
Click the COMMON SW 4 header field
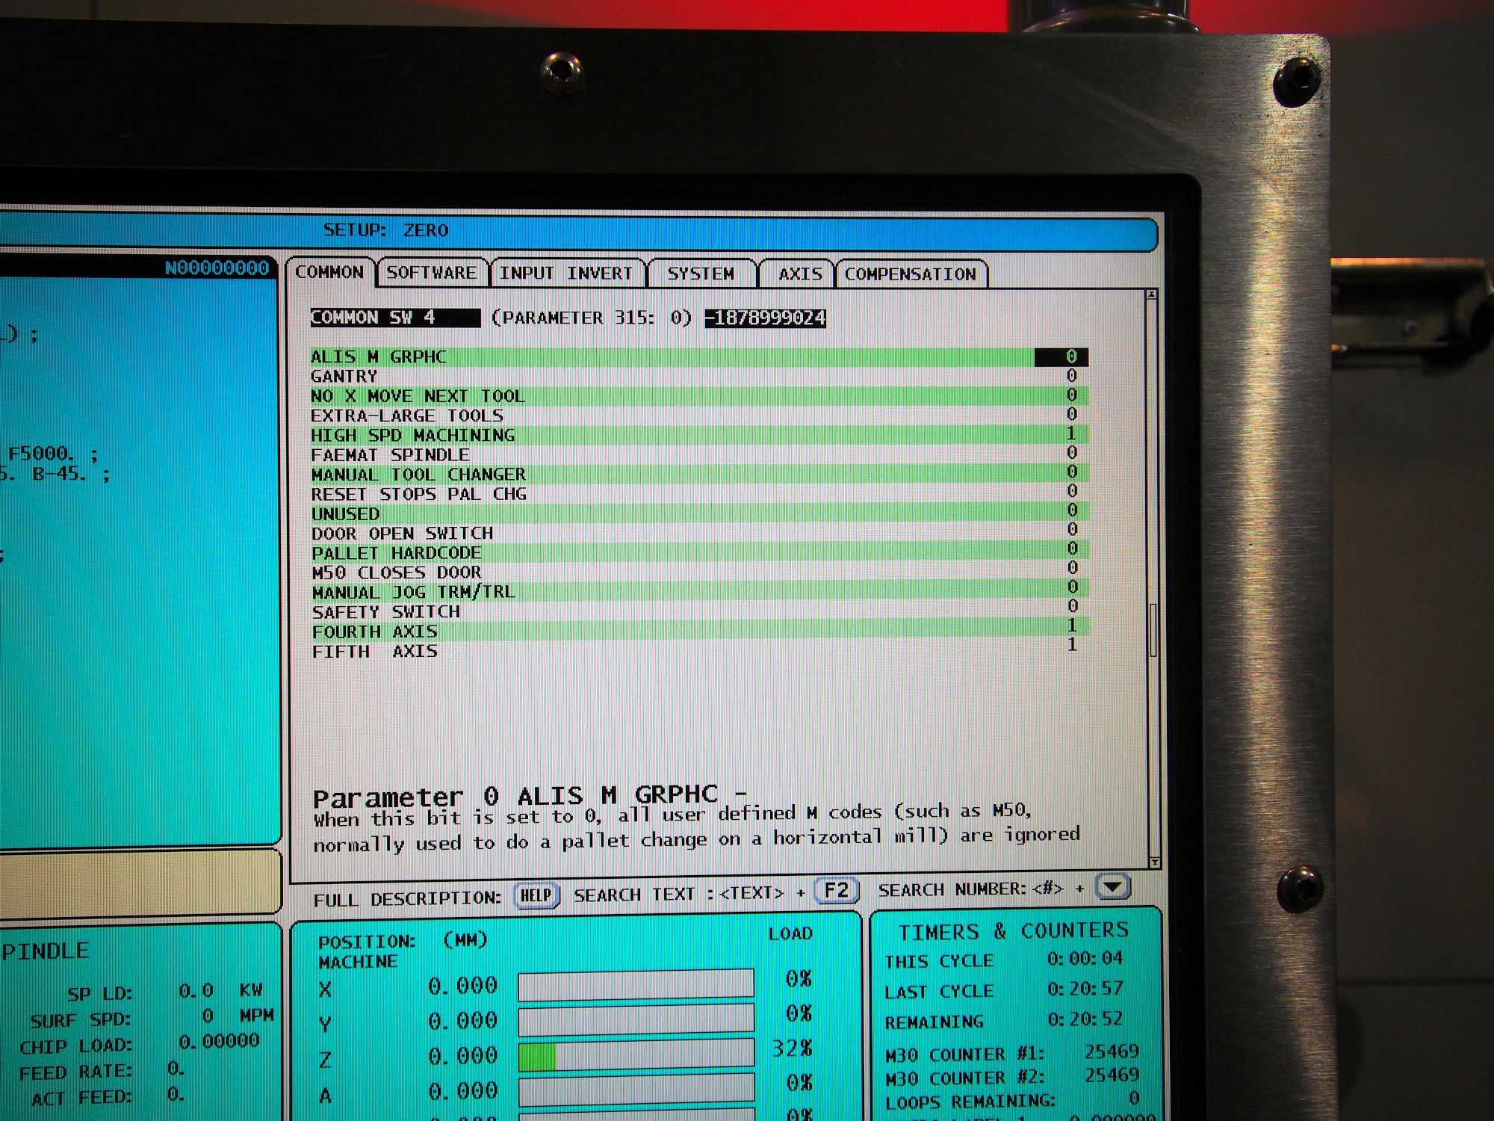tap(394, 318)
